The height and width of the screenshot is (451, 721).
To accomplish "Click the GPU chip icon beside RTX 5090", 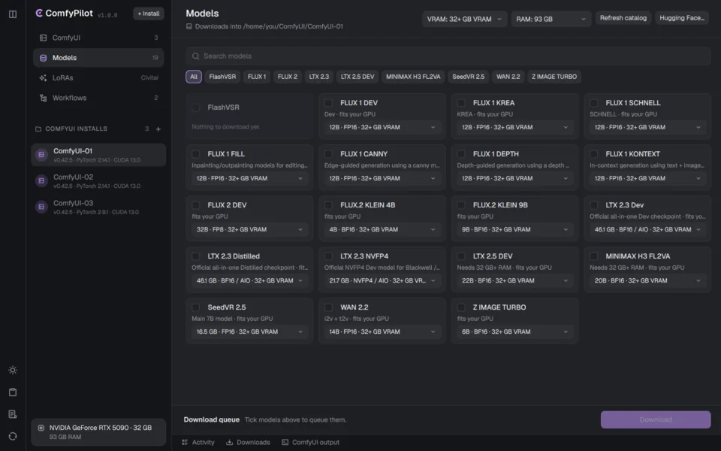I will [x=41, y=428].
